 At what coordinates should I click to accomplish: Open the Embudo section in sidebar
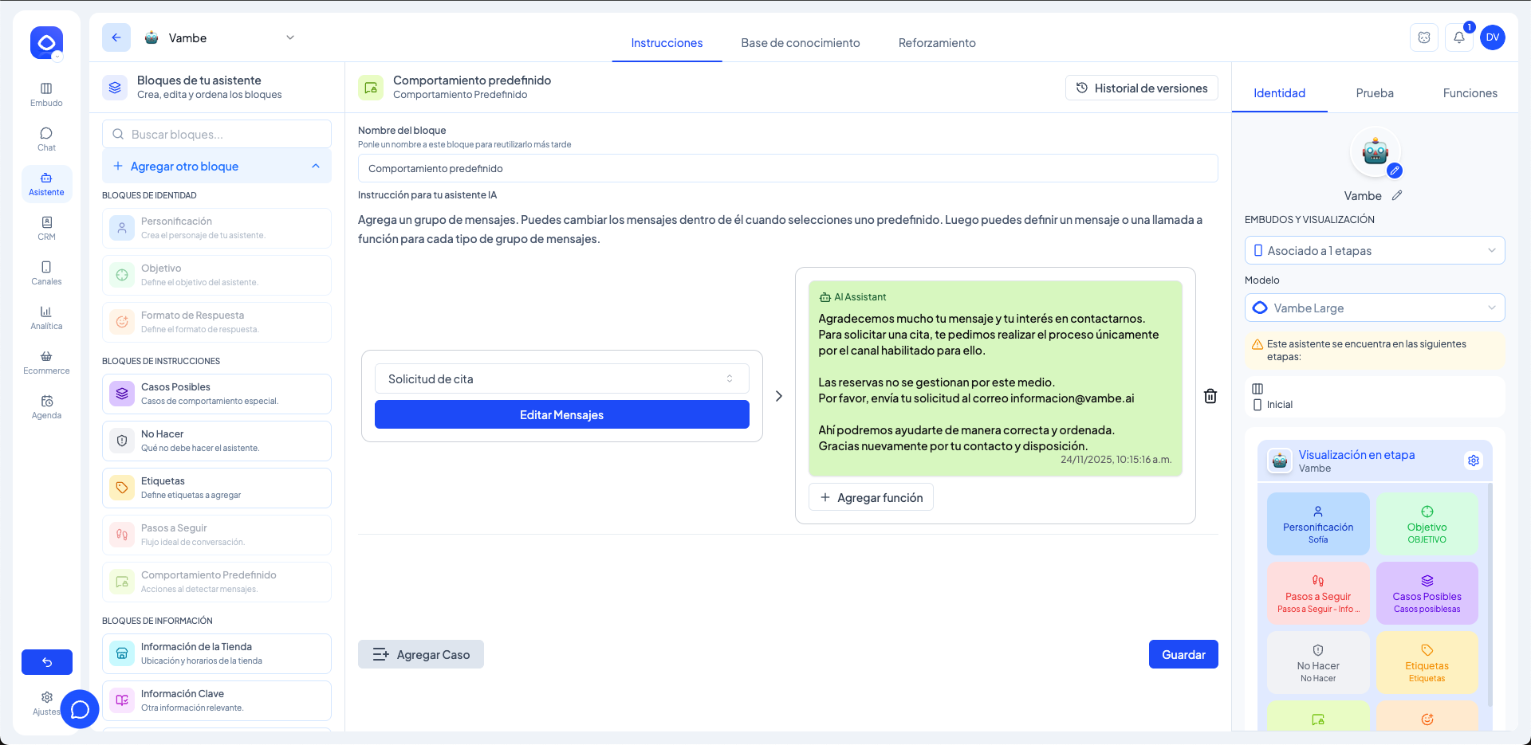tap(46, 94)
